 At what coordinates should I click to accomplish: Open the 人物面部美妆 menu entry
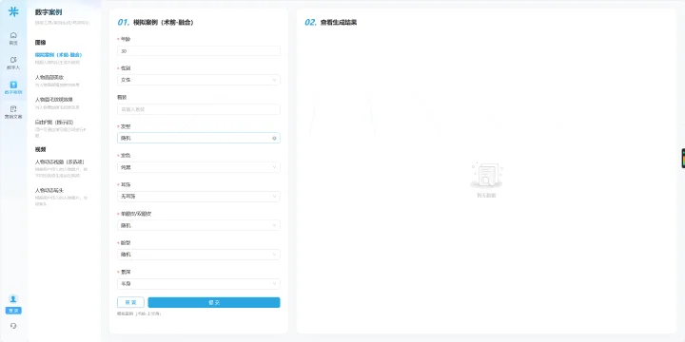49,77
